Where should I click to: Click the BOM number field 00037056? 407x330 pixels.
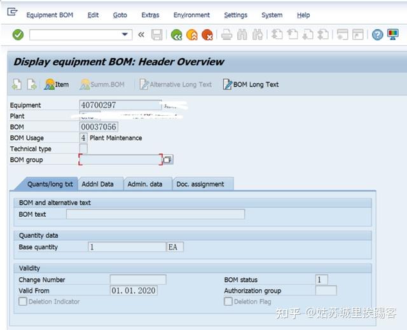tap(99, 127)
